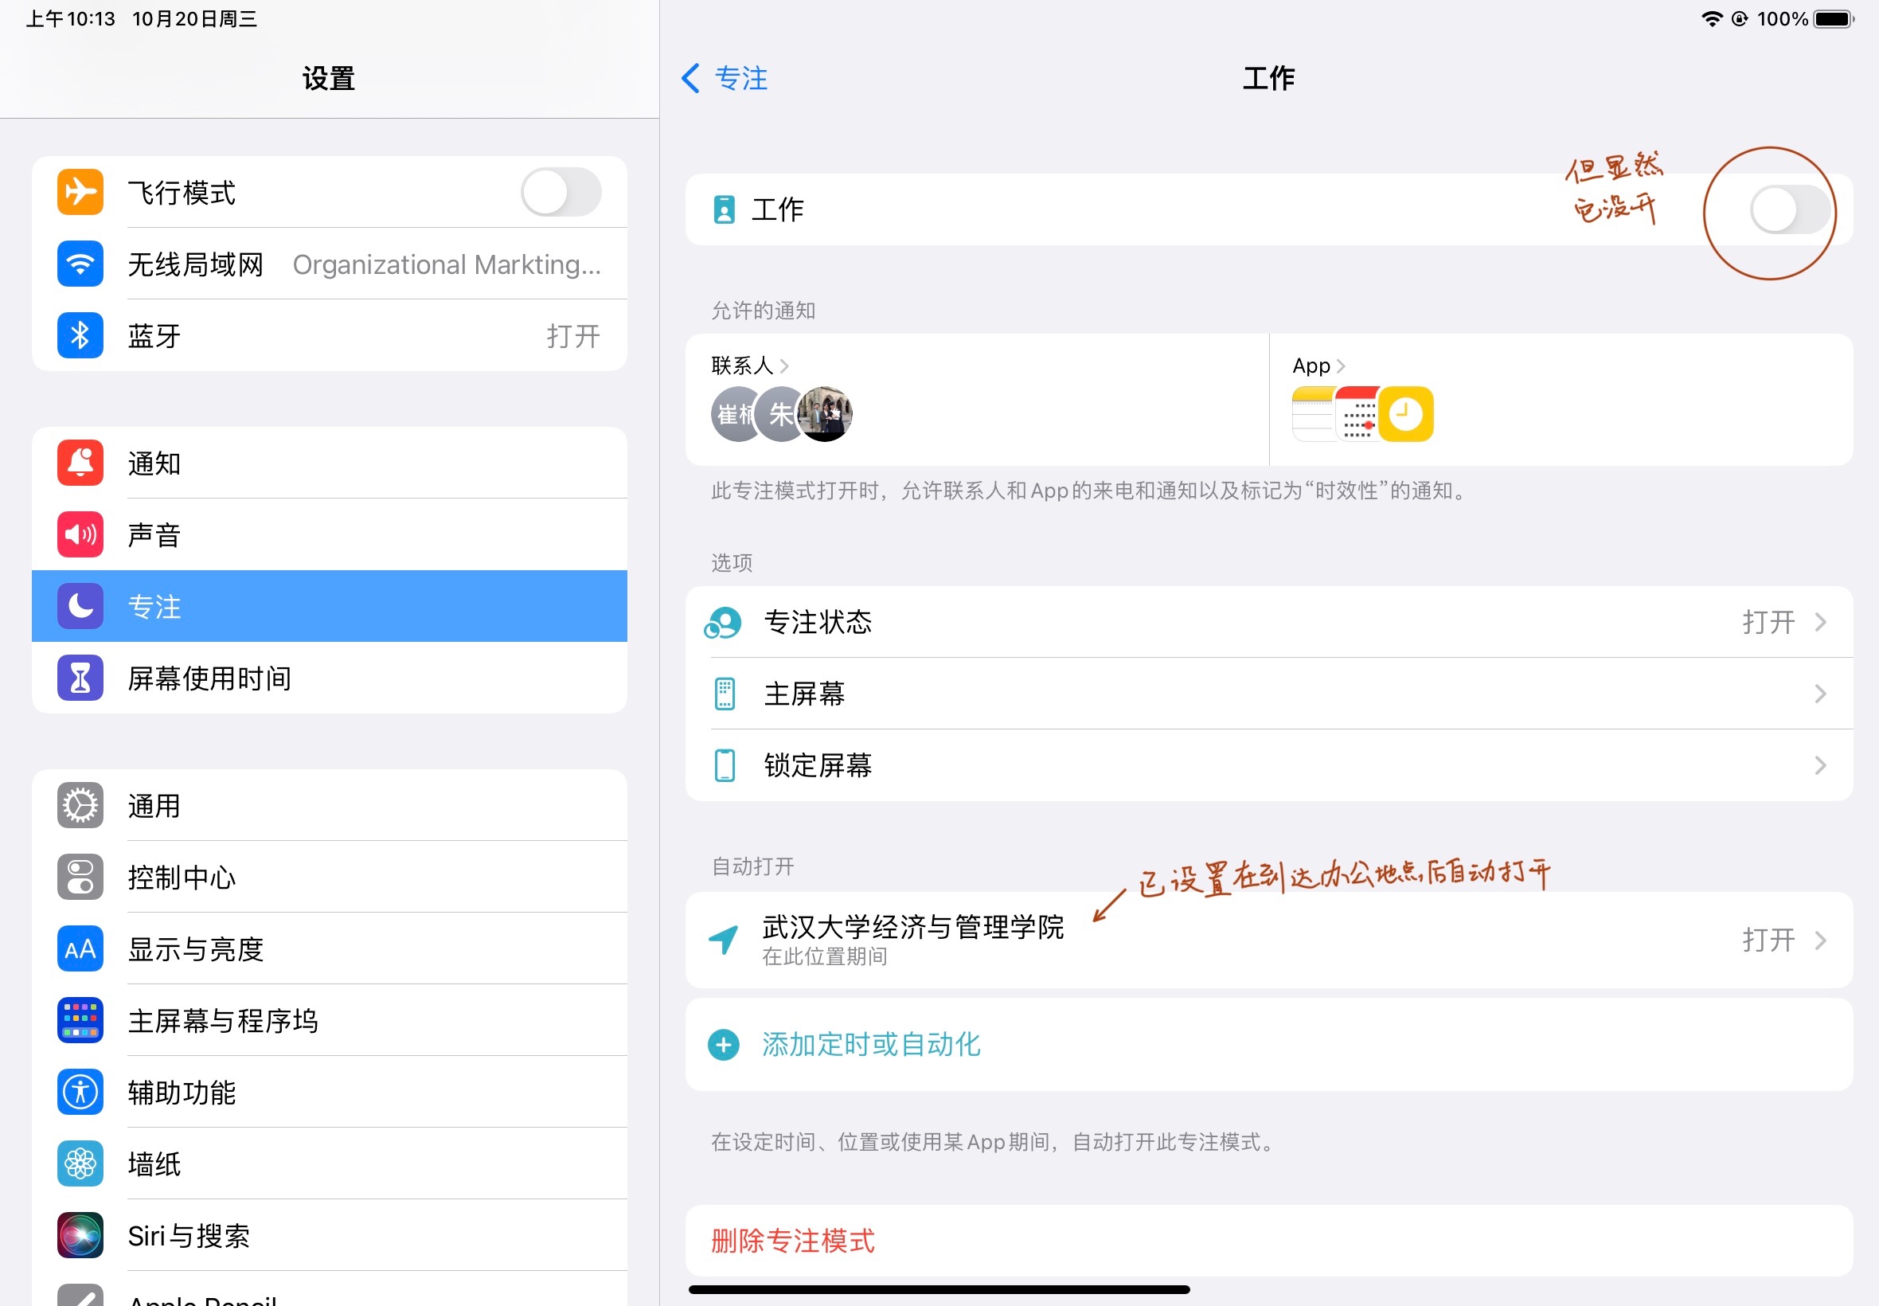Tap the 控制中心 icon
Screen dimensions: 1879x1306
point(80,878)
